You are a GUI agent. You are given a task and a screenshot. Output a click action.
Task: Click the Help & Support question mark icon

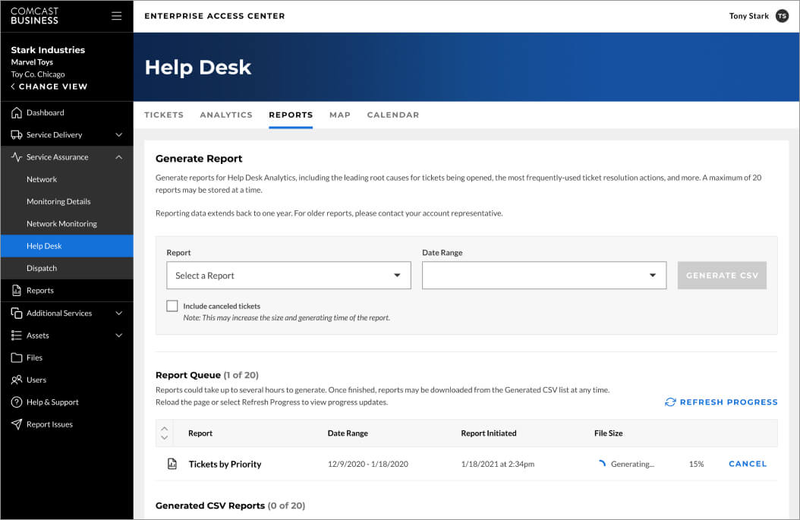coord(17,402)
